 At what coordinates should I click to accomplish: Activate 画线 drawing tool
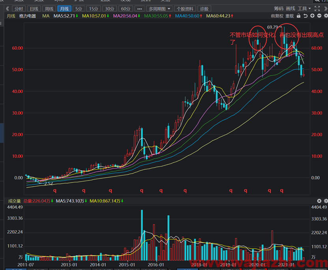(291, 9)
